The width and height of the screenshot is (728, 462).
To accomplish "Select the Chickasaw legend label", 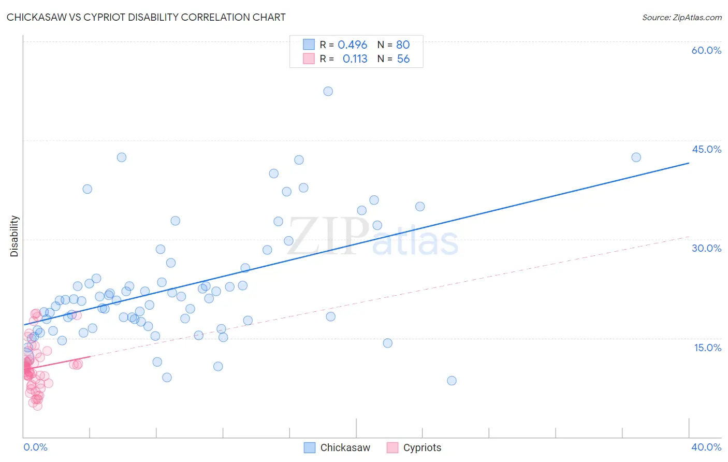I will (x=345, y=447).
